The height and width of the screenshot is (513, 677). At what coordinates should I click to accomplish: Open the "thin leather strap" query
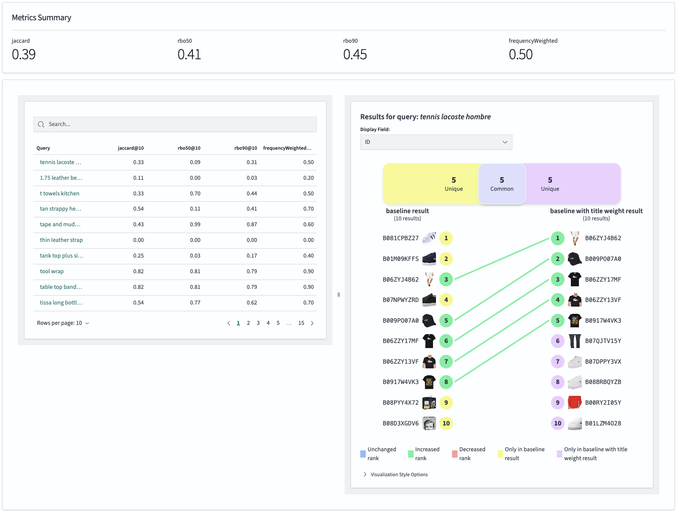pos(61,240)
